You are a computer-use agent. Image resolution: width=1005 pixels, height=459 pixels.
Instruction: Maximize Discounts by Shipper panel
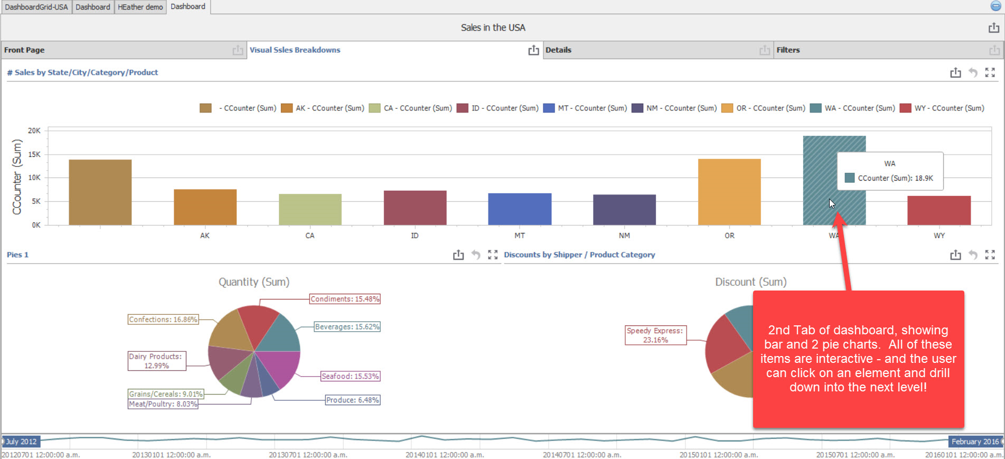point(990,255)
